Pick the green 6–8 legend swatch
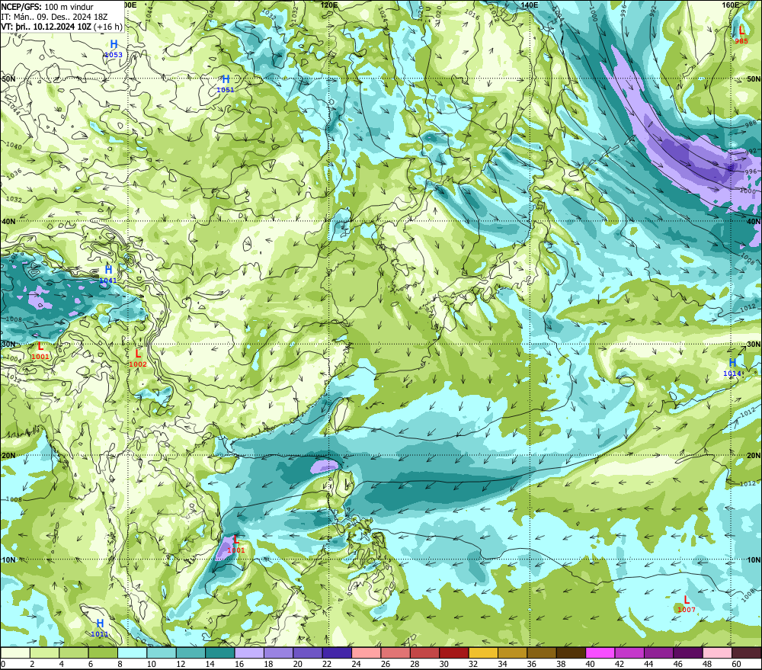 103,653
